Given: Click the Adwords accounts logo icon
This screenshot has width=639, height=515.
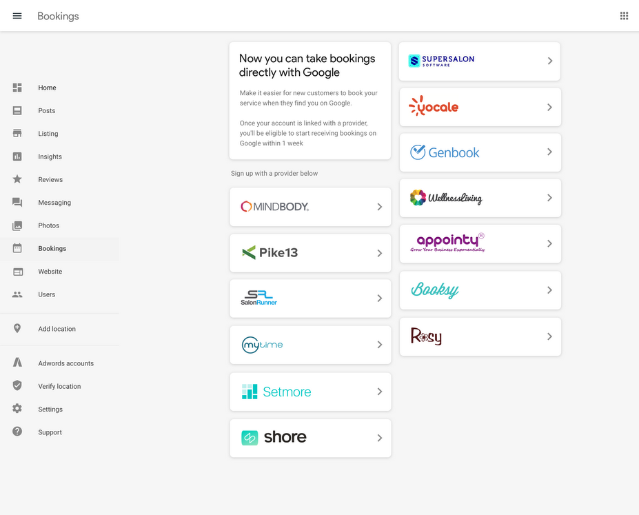Looking at the screenshot, I should [x=17, y=363].
